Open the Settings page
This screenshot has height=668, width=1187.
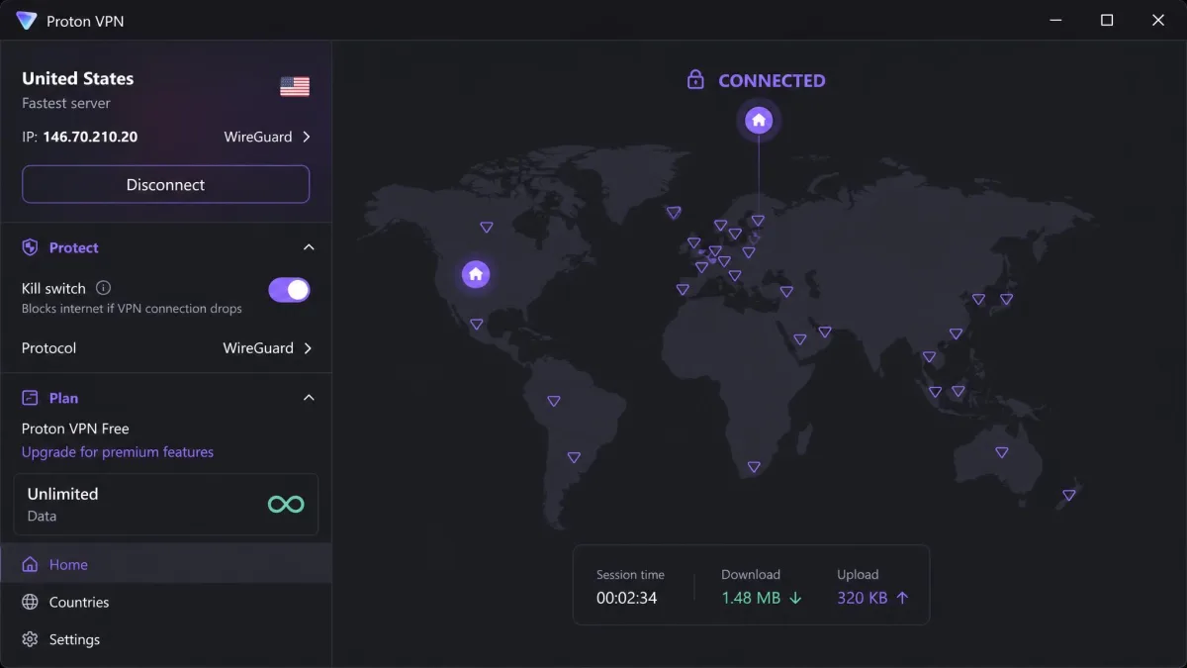coord(166,640)
